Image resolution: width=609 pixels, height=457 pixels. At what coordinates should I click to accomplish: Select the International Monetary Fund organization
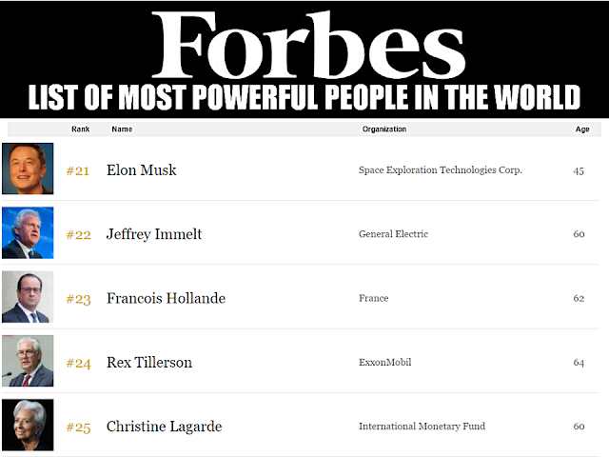pos(422,427)
